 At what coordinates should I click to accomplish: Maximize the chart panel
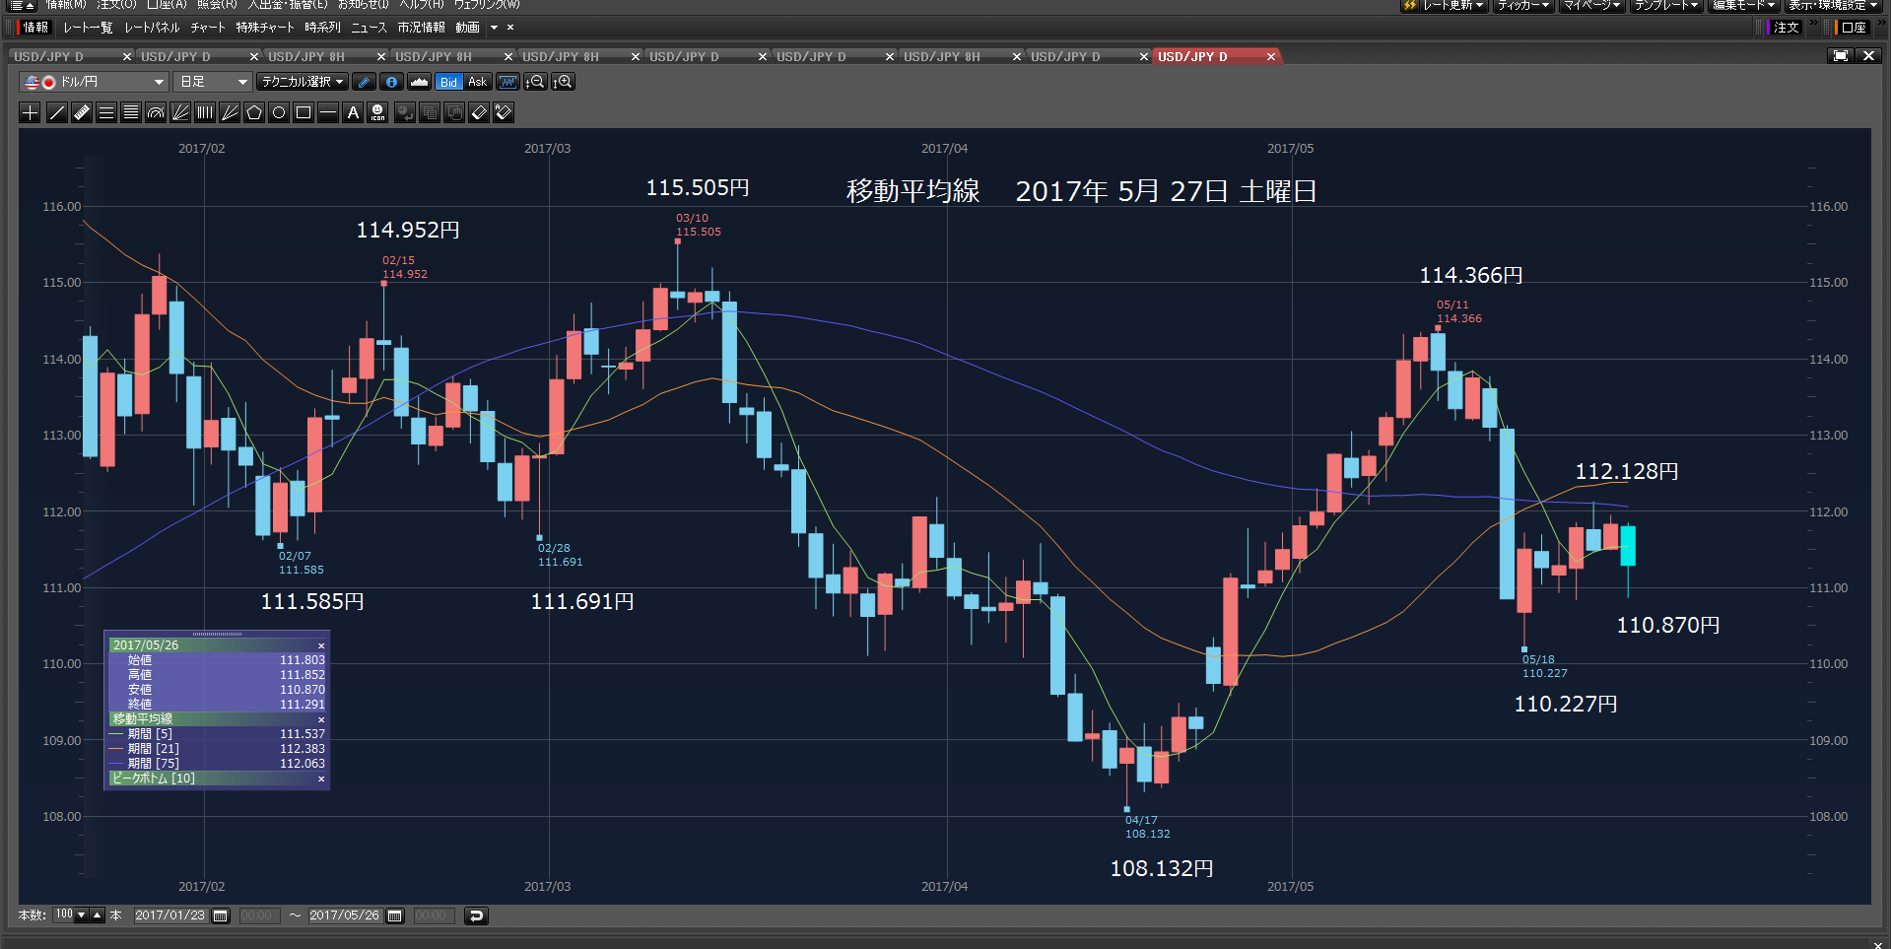pos(1840,56)
